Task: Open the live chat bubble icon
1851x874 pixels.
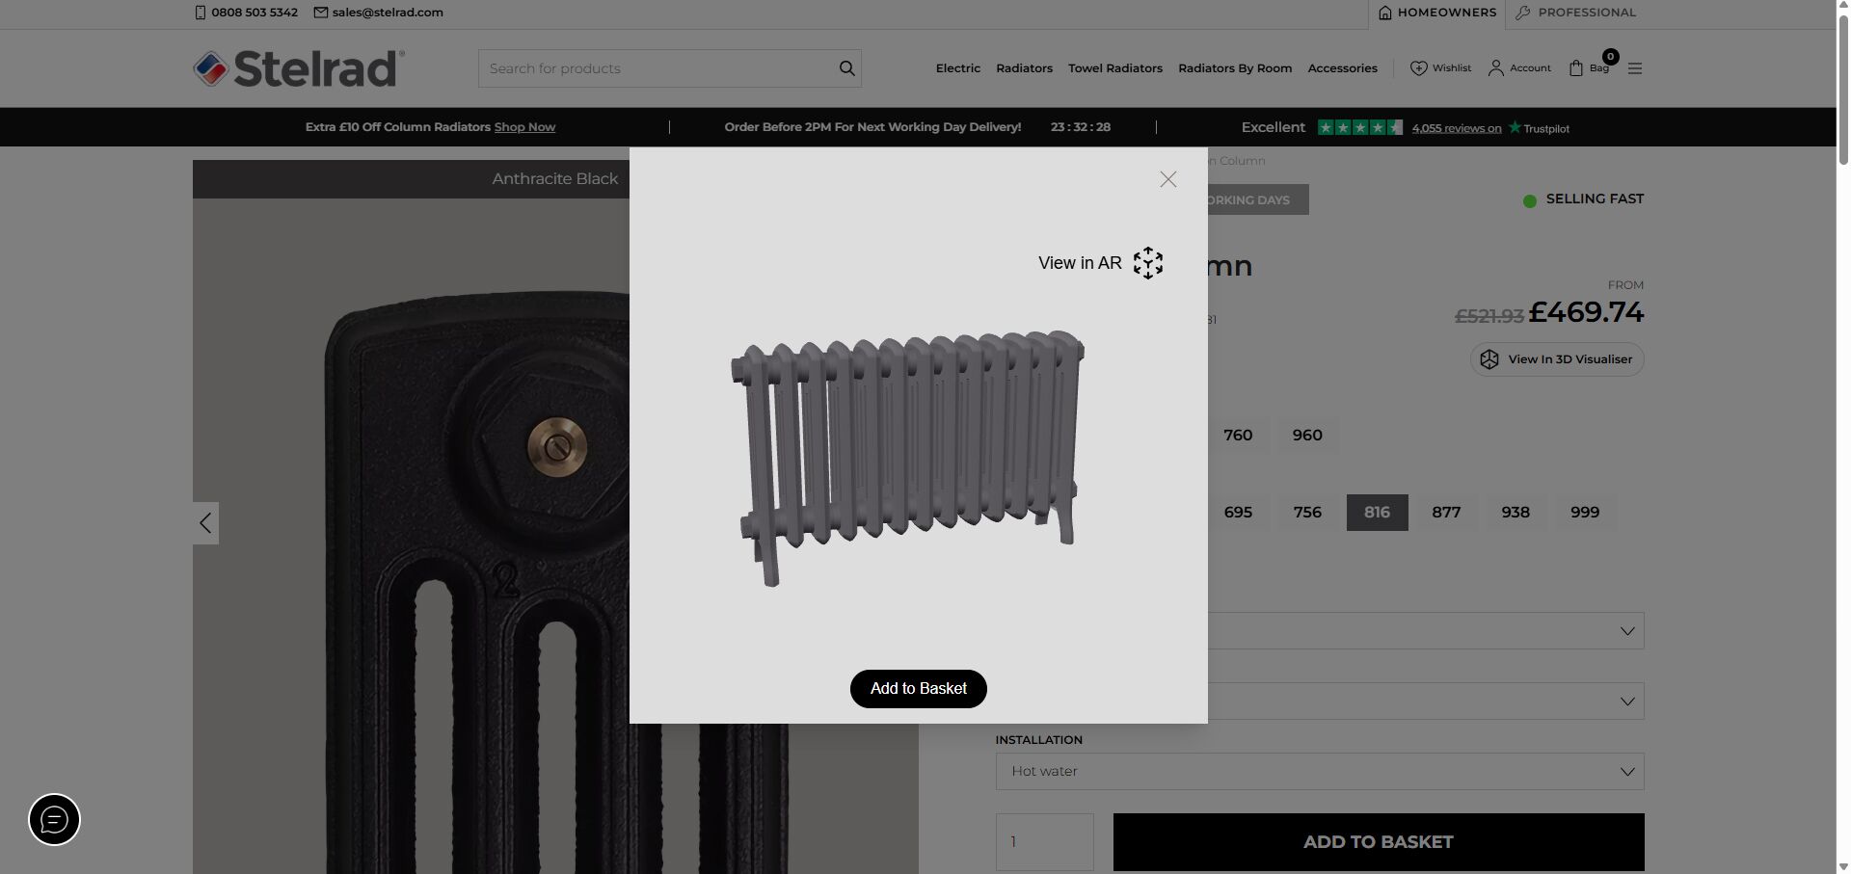Action: [x=54, y=820]
